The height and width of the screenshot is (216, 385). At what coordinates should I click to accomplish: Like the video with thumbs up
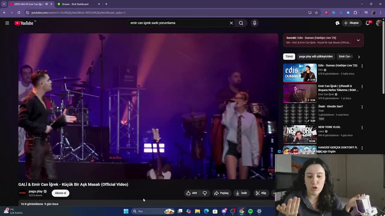click(191, 193)
